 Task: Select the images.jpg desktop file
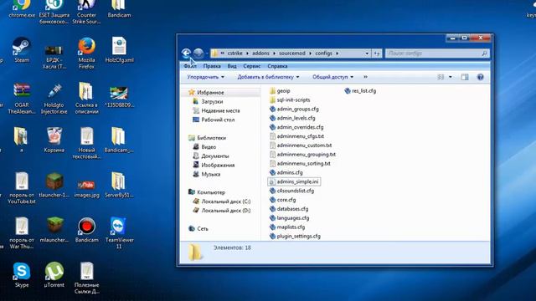pyautogui.click(x=86, y=189)
